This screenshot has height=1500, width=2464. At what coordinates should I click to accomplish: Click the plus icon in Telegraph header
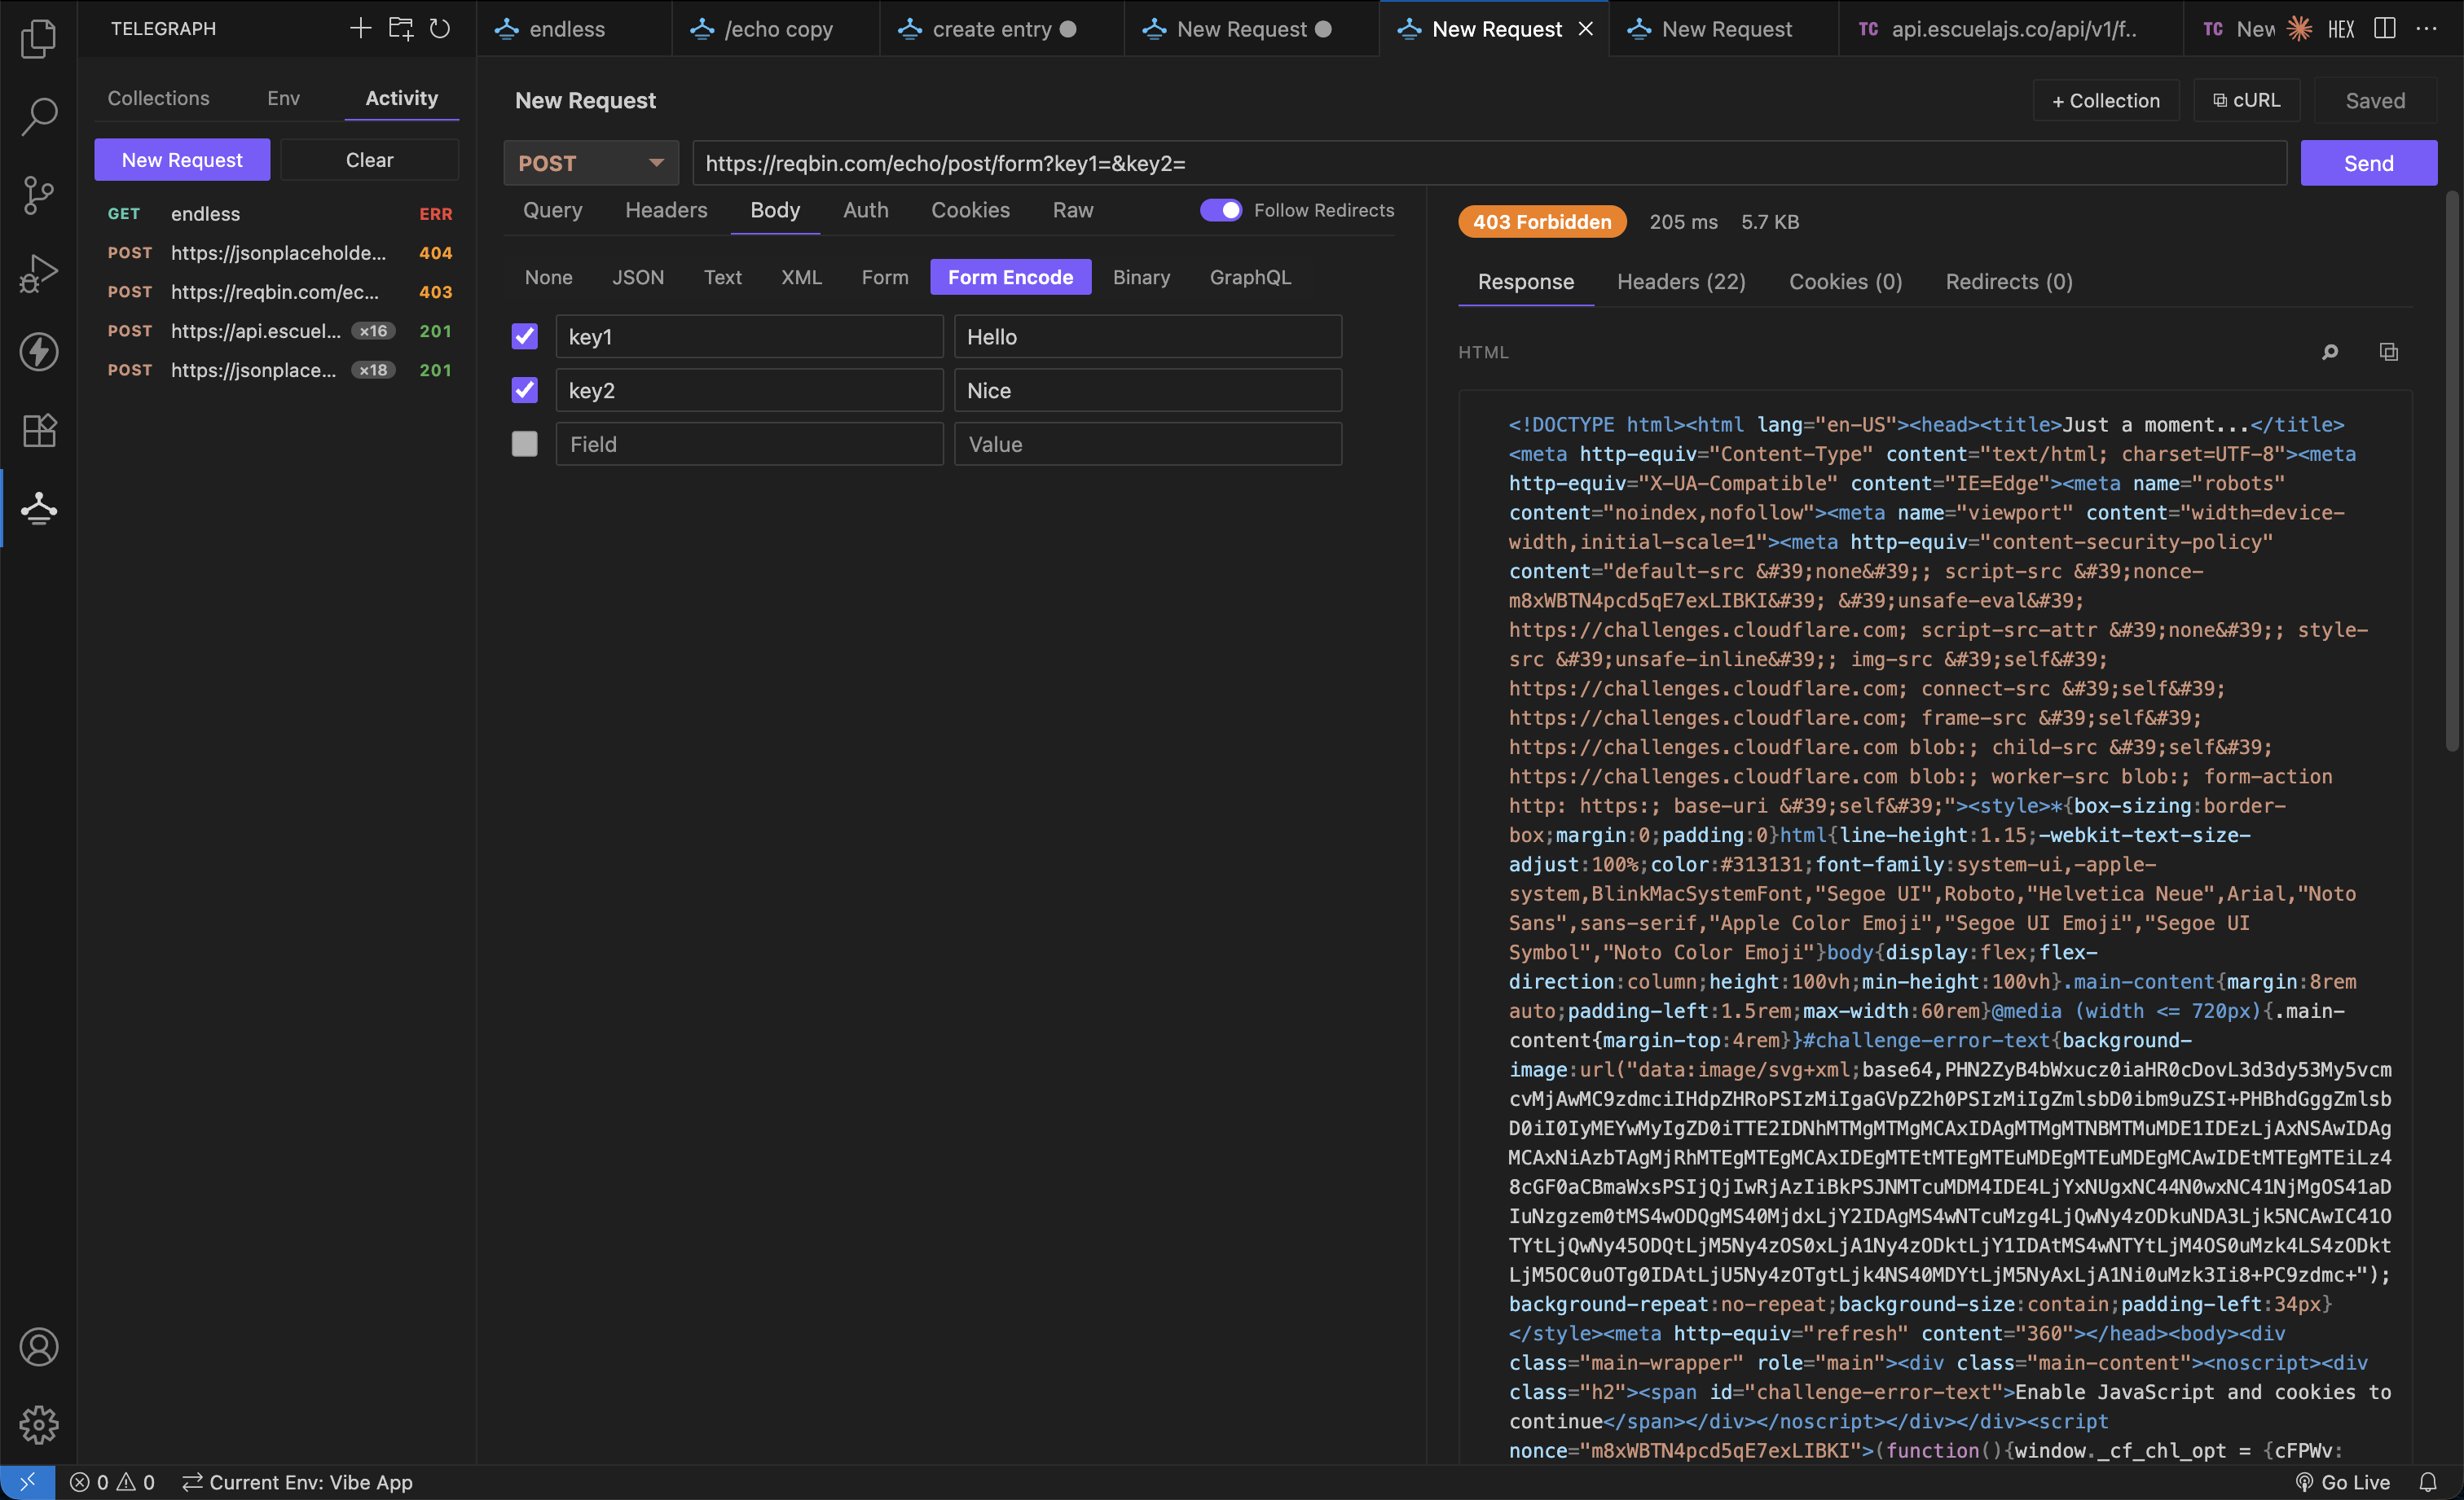pyautogui.click(x=360, y=28)
